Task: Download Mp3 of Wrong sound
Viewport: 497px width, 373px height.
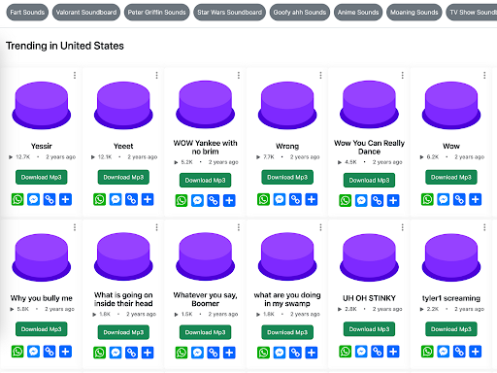Action: click(x=287, y=177)
